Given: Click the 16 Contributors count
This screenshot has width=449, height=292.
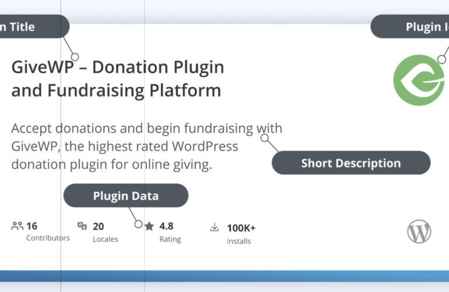Looking at the screenshot, I should click(32, 226).
